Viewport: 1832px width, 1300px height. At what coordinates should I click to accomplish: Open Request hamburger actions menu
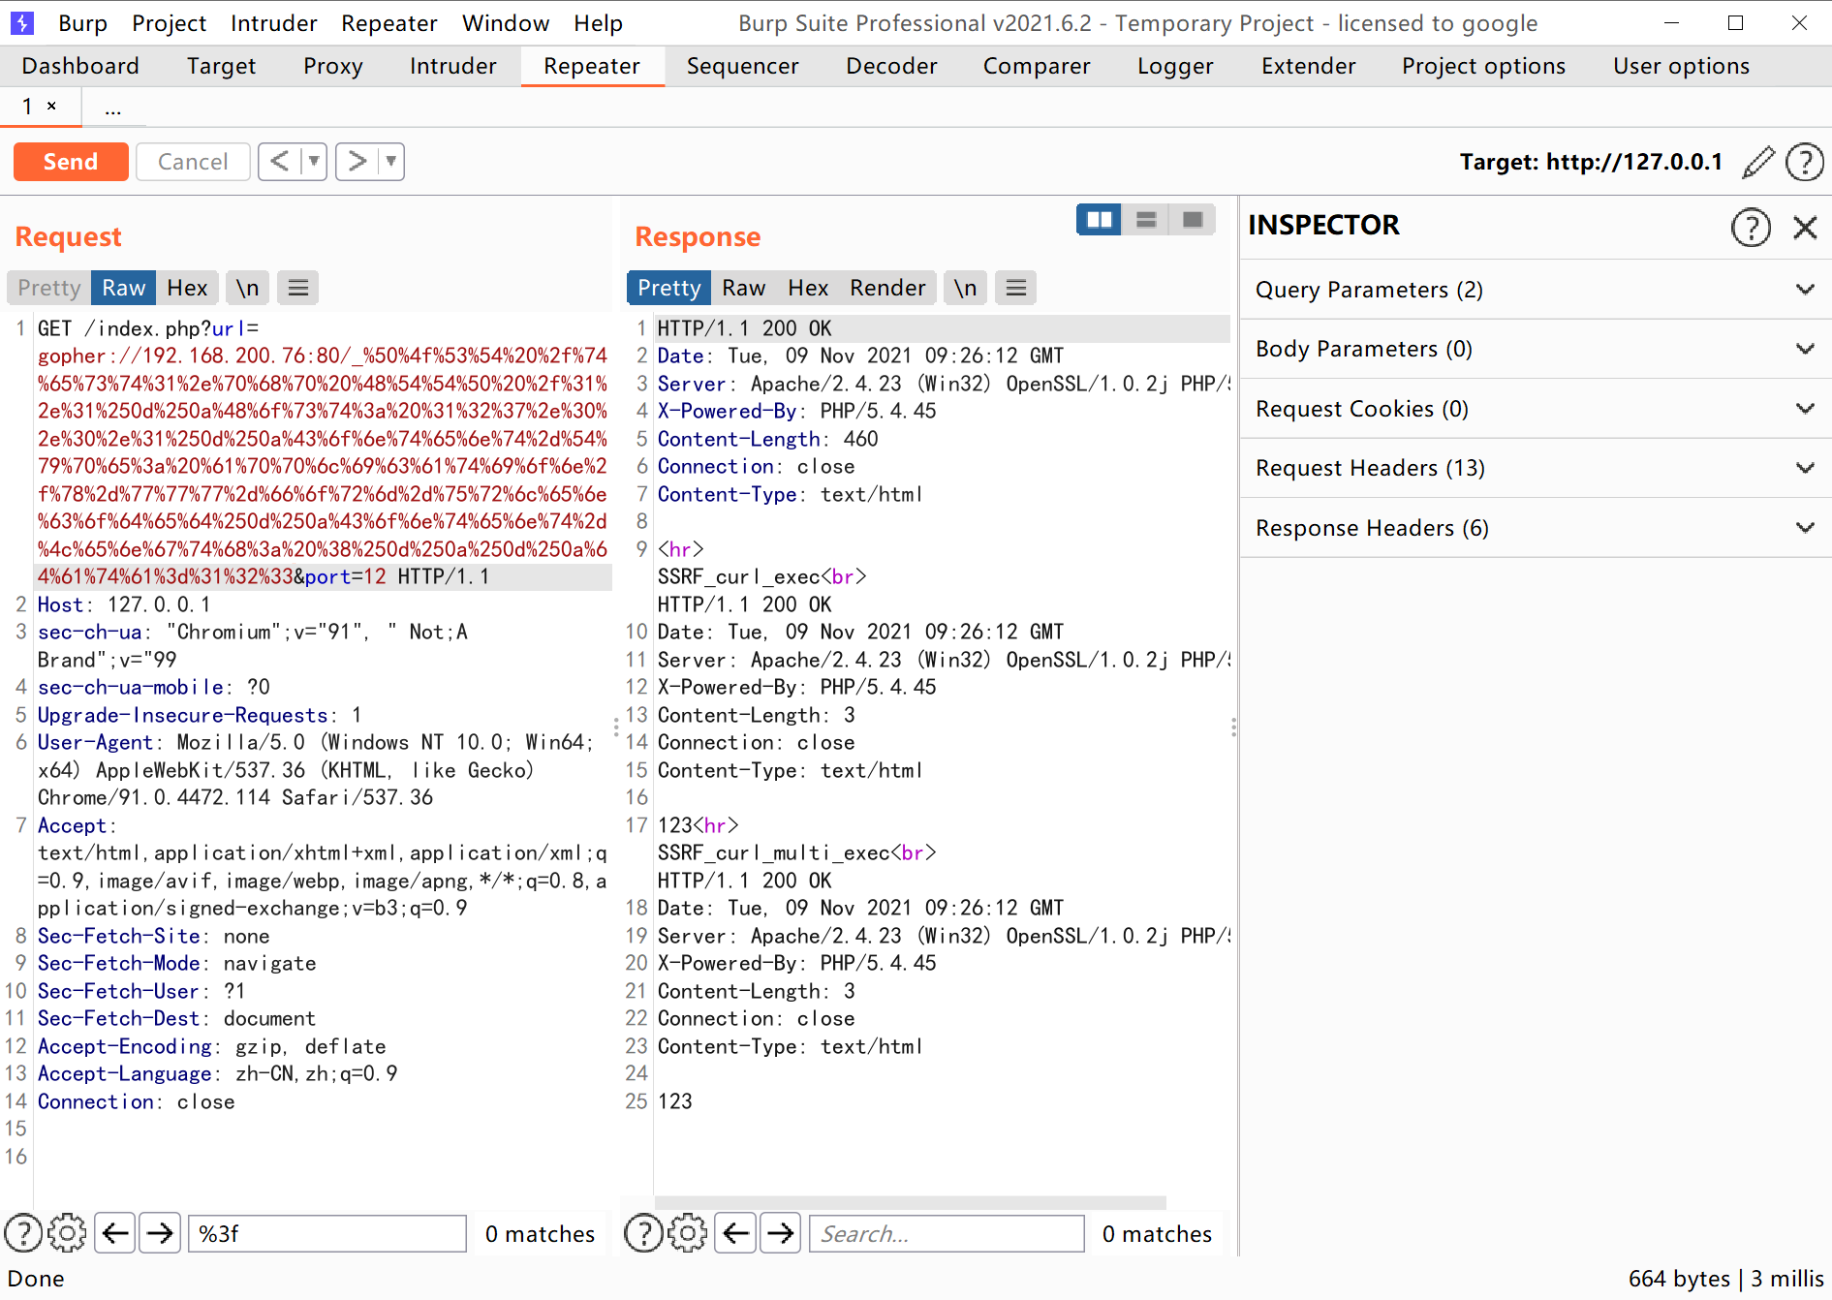(x=298, y=288)
